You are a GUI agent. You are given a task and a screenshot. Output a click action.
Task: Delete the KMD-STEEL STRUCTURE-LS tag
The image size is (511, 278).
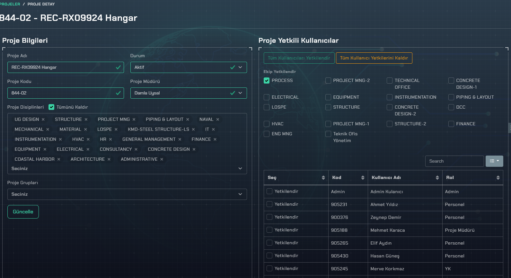point(193,130)
